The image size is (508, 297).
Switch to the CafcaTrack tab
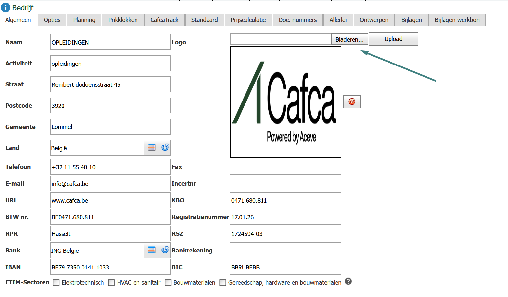(x=165, y=20)
